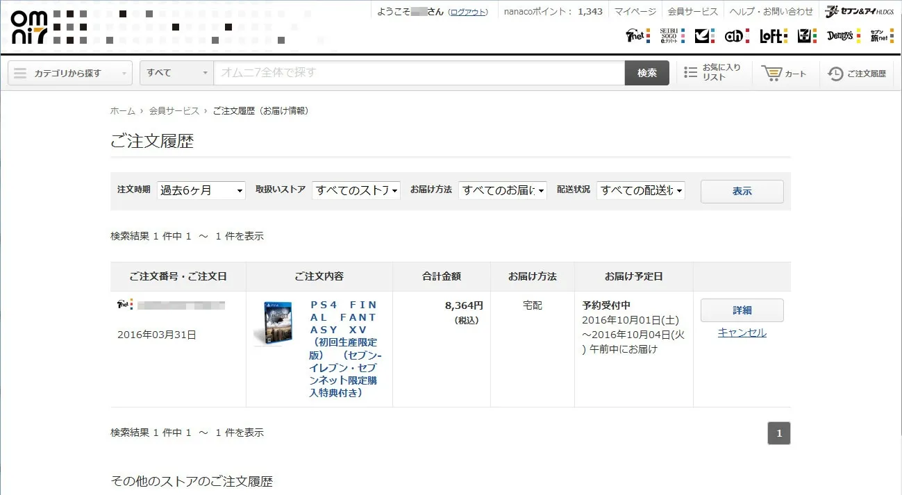Open the 配送状況 dropdown

click(641, 190)
